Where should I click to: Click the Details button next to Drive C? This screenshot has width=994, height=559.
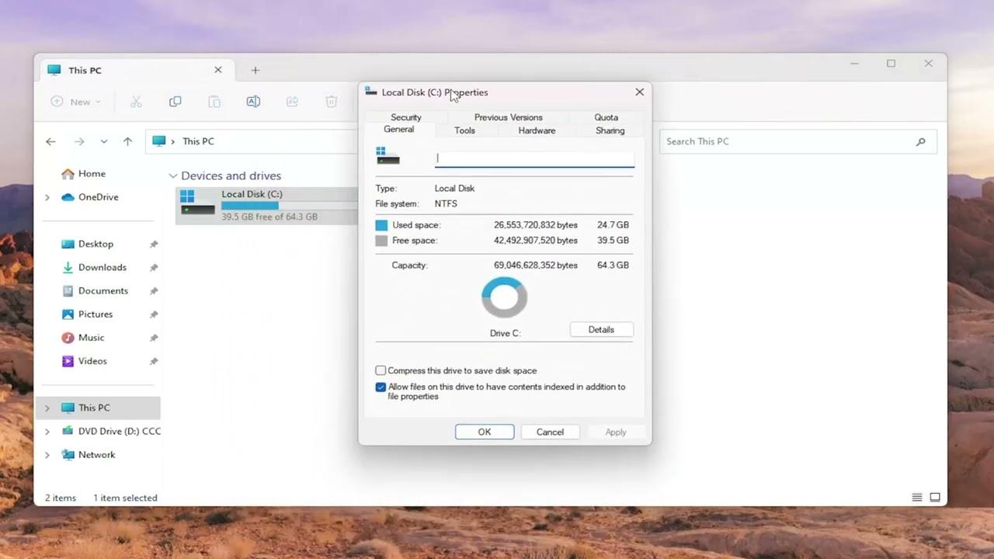[601, 329]
